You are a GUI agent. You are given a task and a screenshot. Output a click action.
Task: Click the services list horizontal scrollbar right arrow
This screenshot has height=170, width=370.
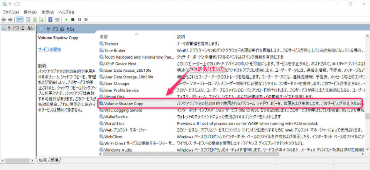(x=363, y=154)
